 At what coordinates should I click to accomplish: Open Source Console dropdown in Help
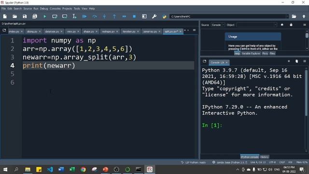point(218,25)
